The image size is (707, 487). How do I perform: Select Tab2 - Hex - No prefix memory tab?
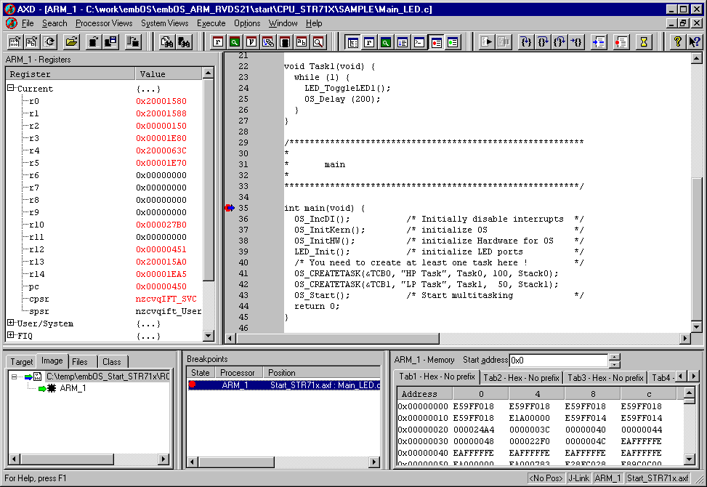521,378
